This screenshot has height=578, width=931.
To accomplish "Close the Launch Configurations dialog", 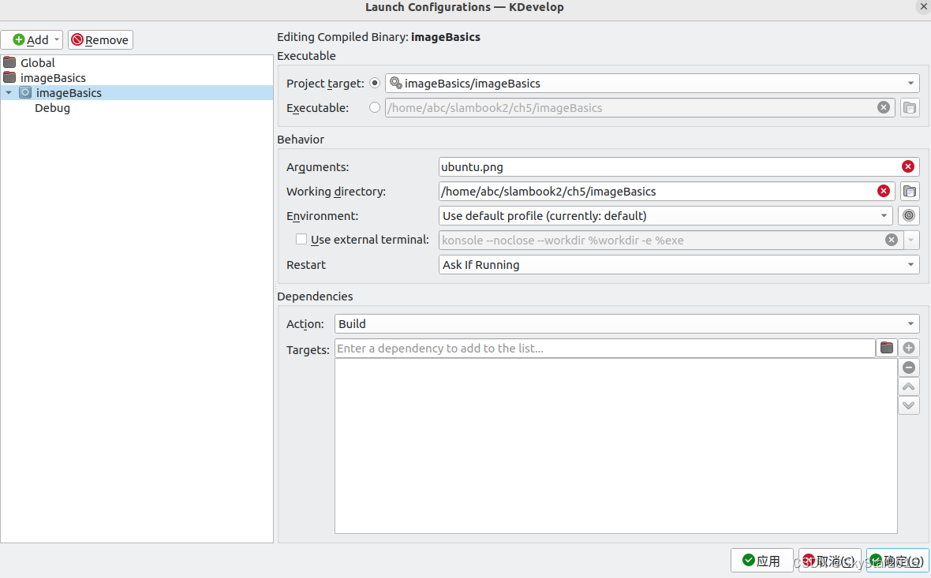I will [923, 6].
